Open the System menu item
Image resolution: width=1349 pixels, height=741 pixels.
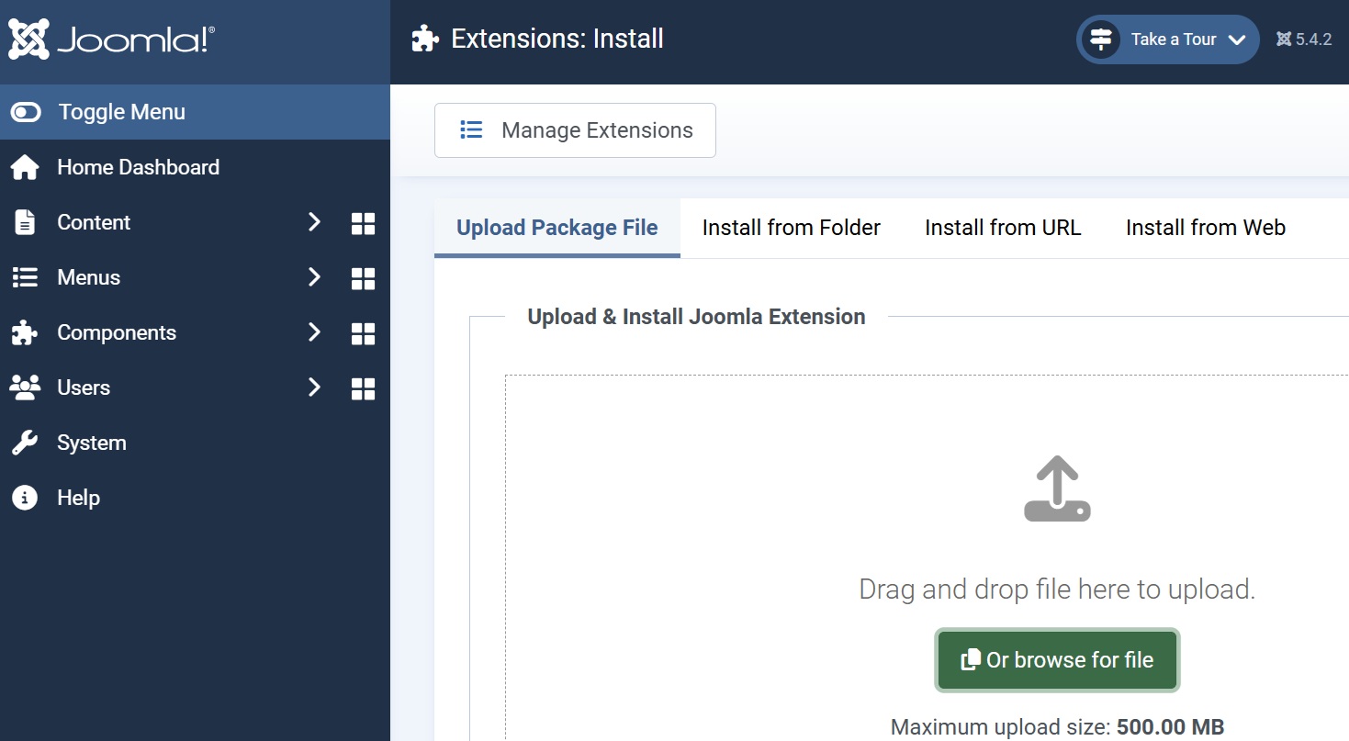(91, 443)
